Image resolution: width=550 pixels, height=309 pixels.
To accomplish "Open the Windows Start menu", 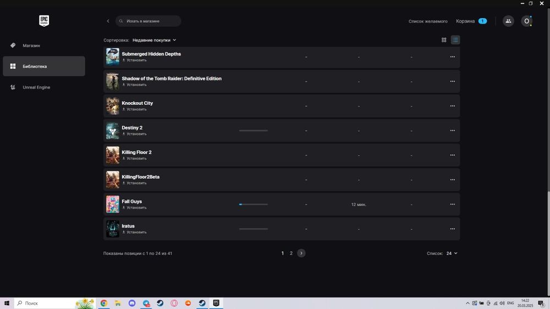I will pyautogui.click(x=7, y=303).
